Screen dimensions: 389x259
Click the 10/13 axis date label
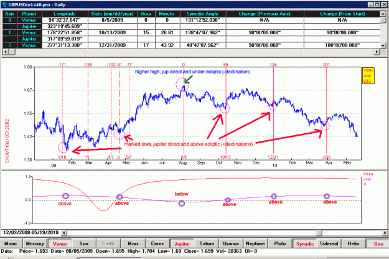[225, 157]
